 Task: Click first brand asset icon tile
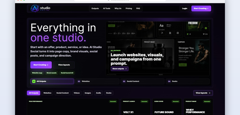(162, 33)
